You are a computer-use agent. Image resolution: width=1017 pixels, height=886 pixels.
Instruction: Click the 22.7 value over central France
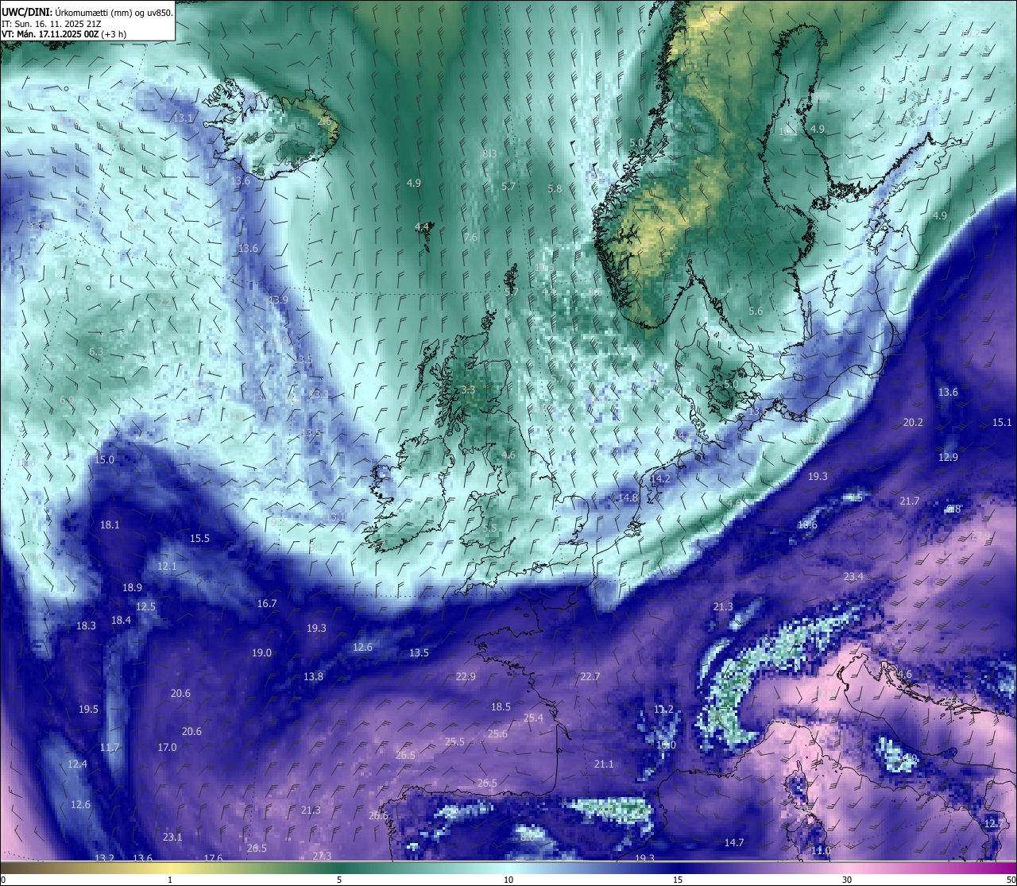tap(590, 676)
